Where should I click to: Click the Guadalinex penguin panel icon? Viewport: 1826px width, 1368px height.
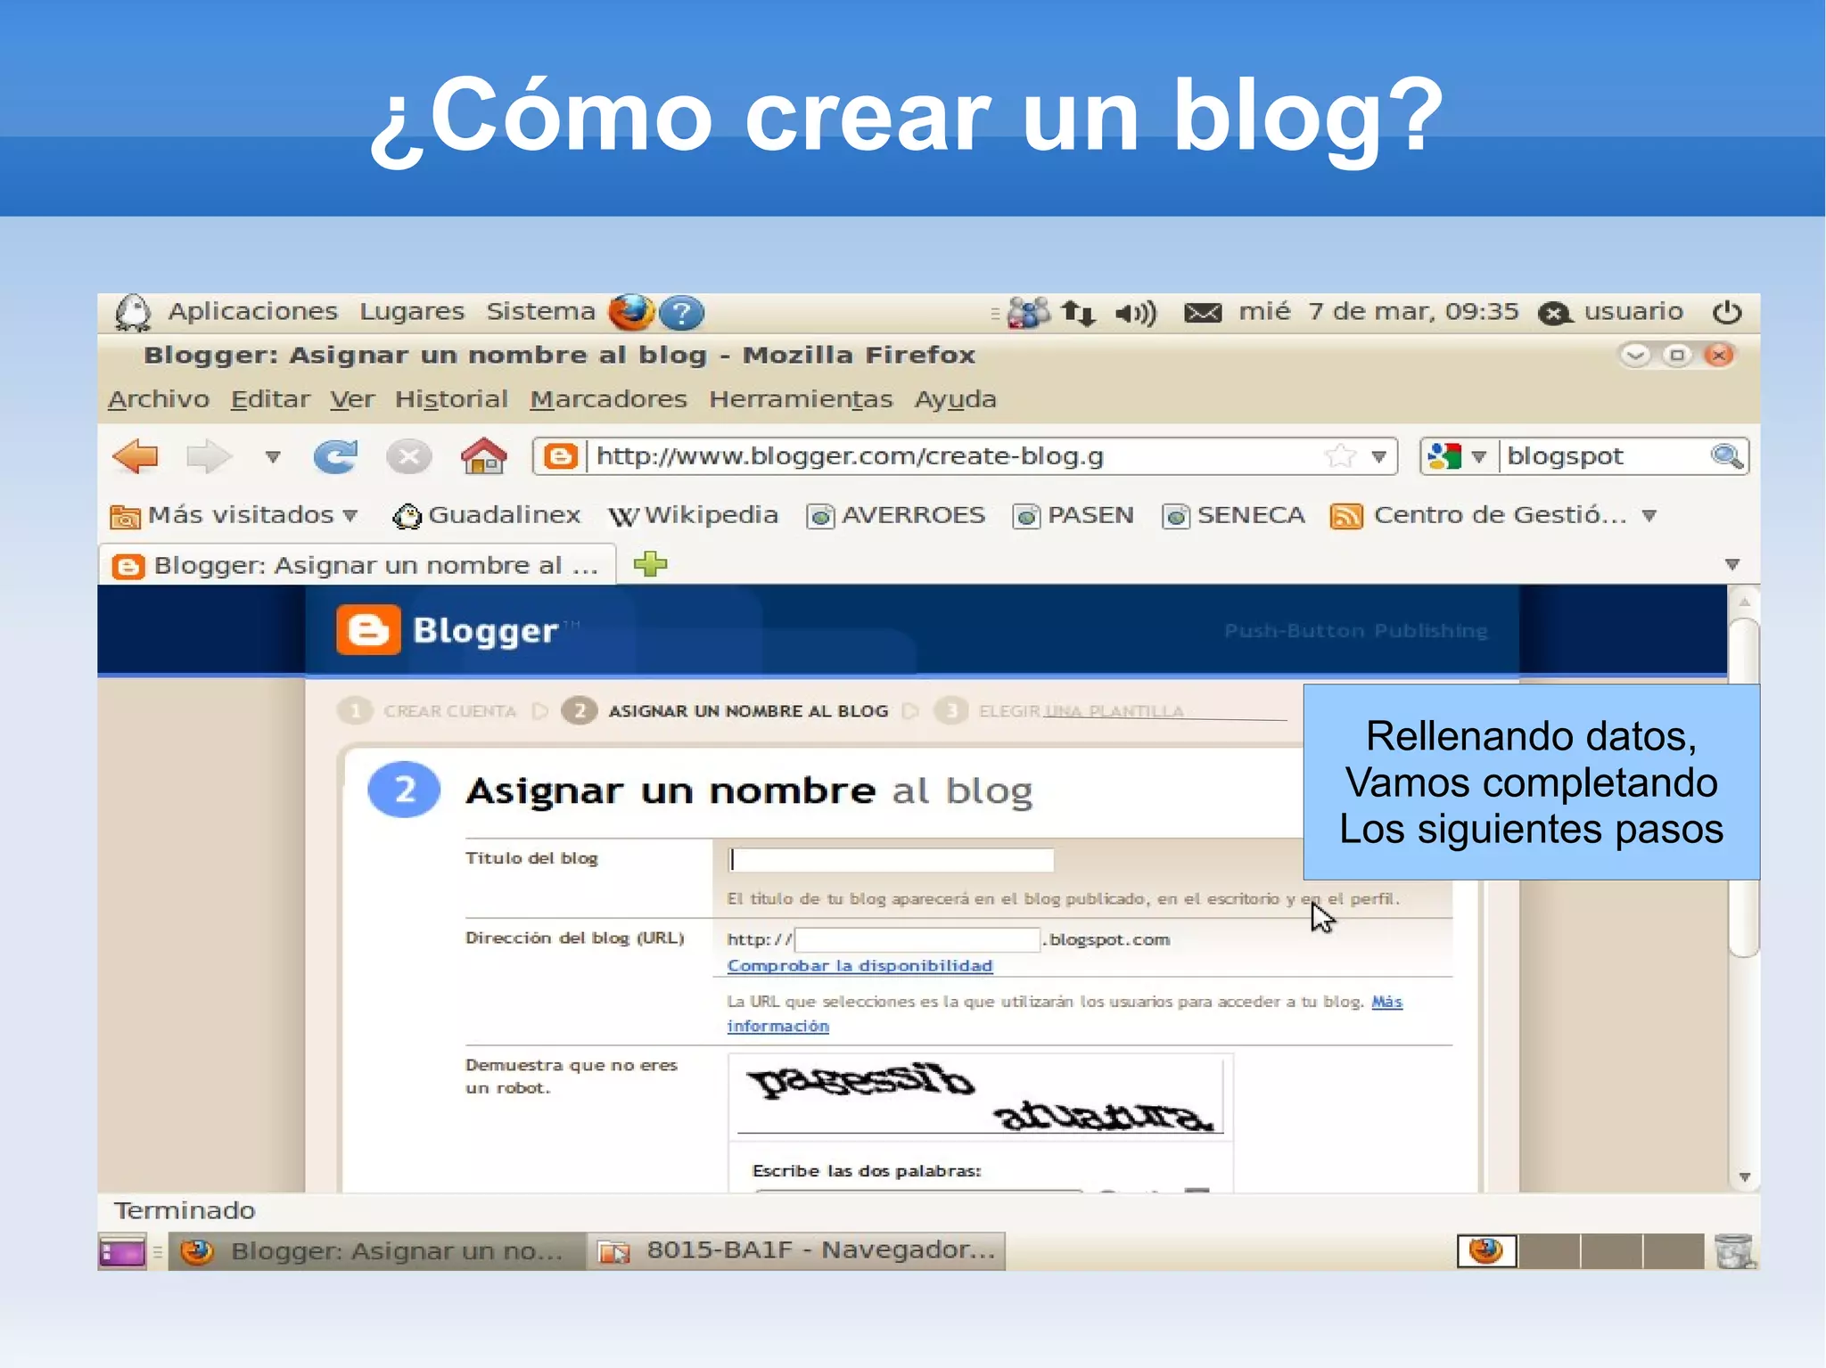pyautogui.click(x=133, y=312)
